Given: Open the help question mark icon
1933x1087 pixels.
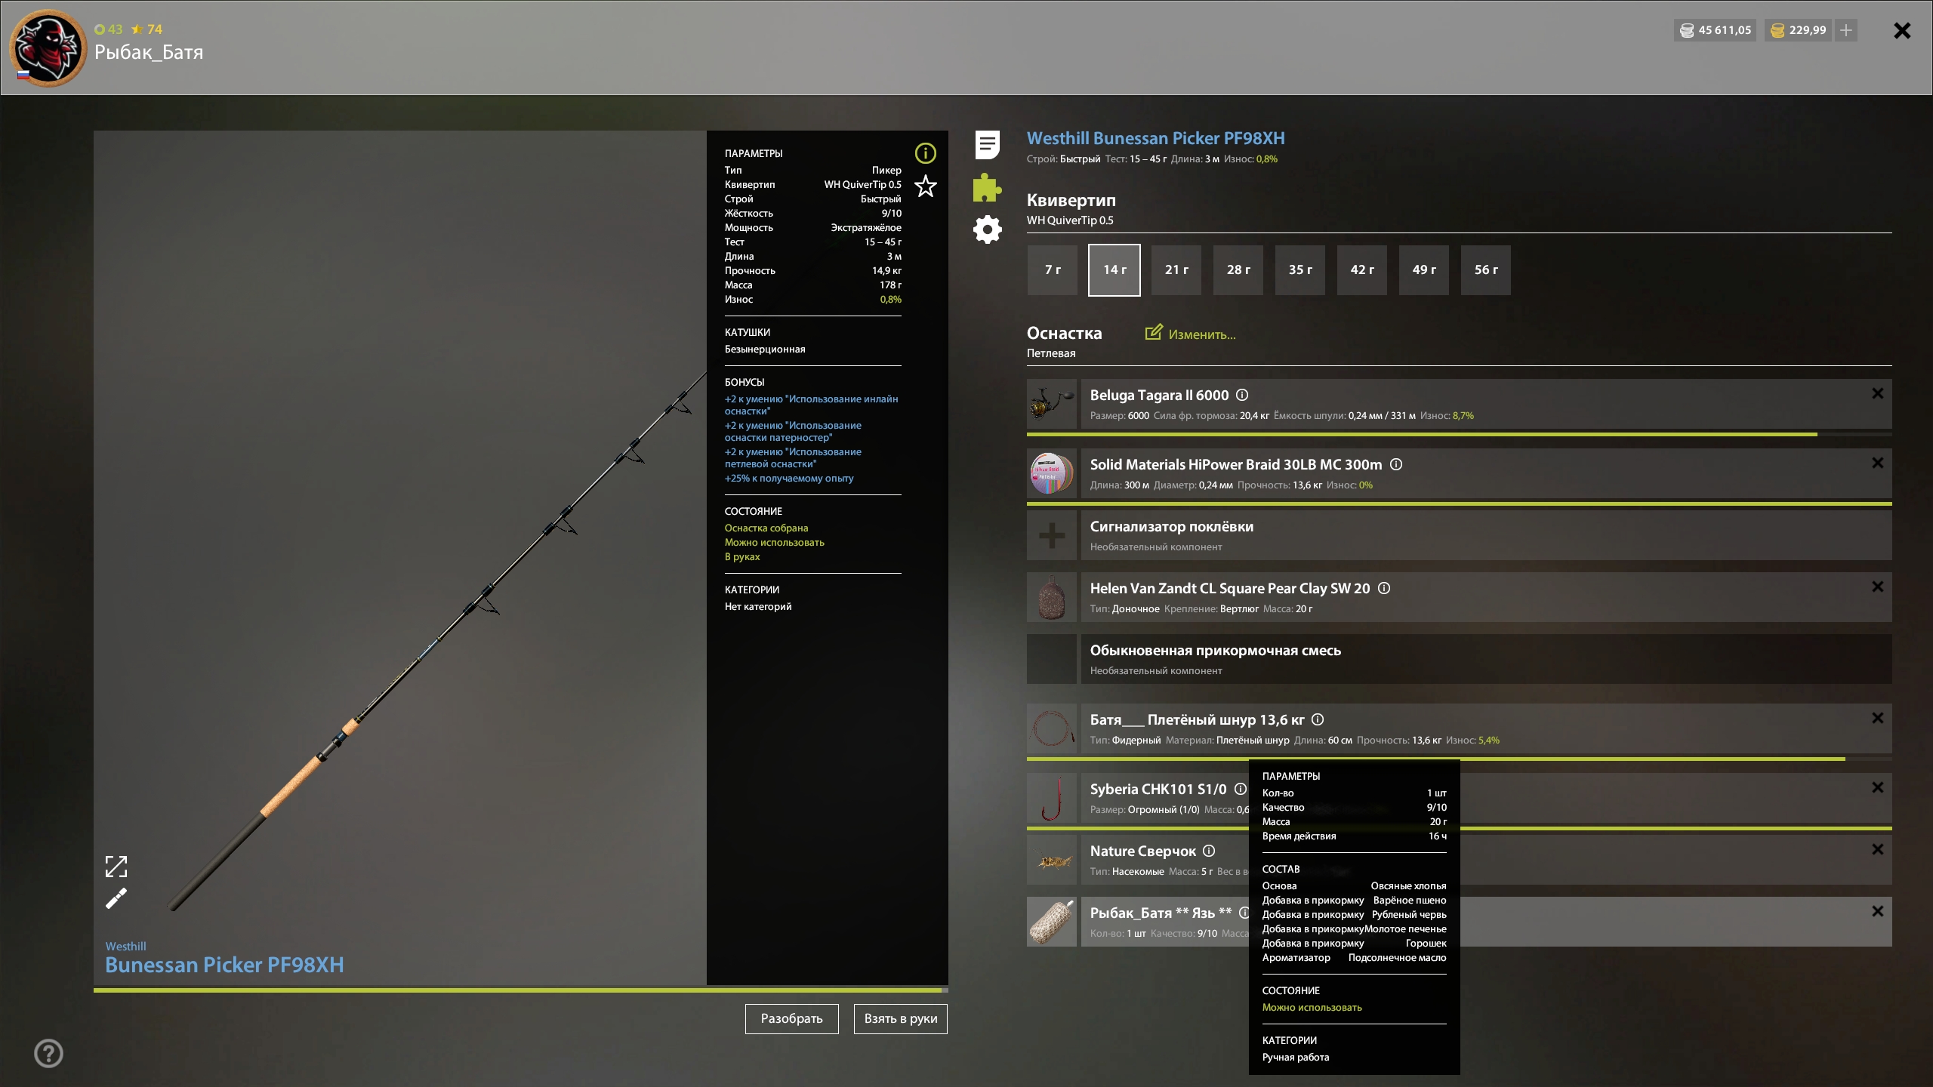Looking at the screenshot, I should point(49,1053).
